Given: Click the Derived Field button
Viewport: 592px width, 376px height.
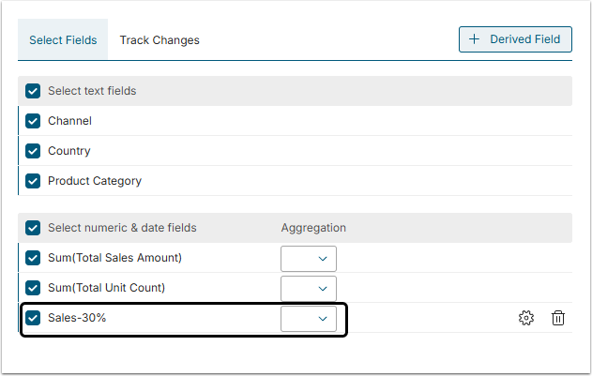Looking at the screenshot, I should [x=515, y=39].
